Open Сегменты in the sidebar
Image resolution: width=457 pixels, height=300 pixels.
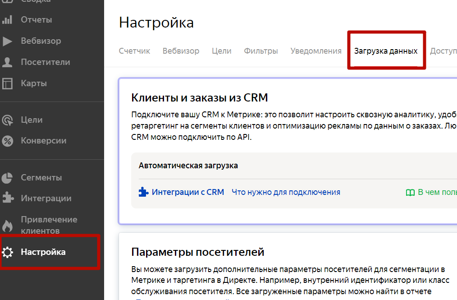[x=41, y=177]
